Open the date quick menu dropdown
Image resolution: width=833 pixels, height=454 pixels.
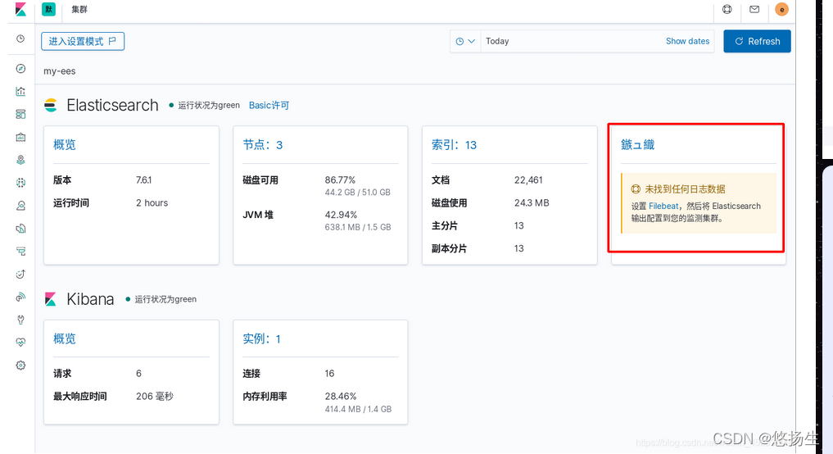pos(465,41)
